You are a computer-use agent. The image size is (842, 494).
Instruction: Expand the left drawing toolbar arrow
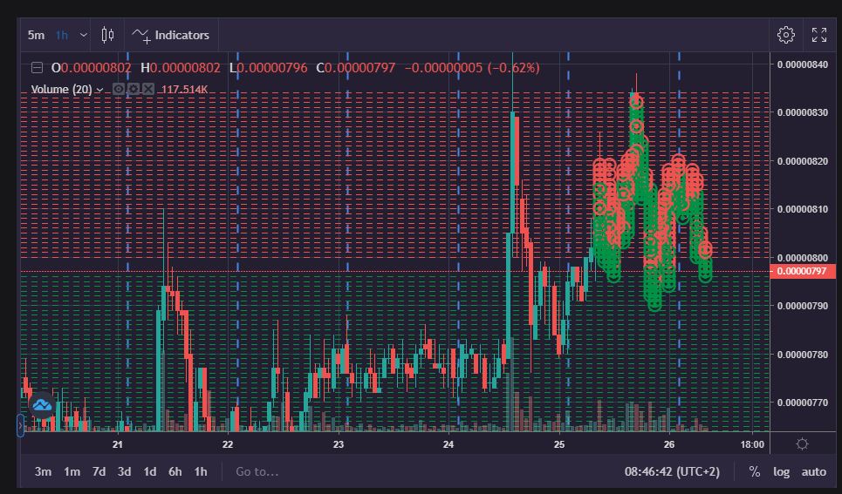tap(20, 425)
